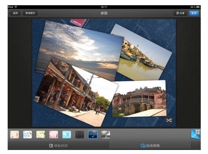The width and height of the screenshot is (208, 154).
Task: Select the pink background thumbnail
Action: coord(54,134)
